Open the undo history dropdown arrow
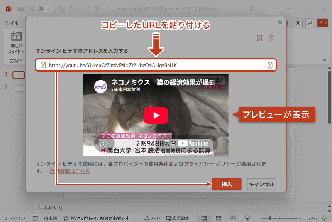Image resolution: width=332 pixels, height=222 pixels. click(78, 9)
